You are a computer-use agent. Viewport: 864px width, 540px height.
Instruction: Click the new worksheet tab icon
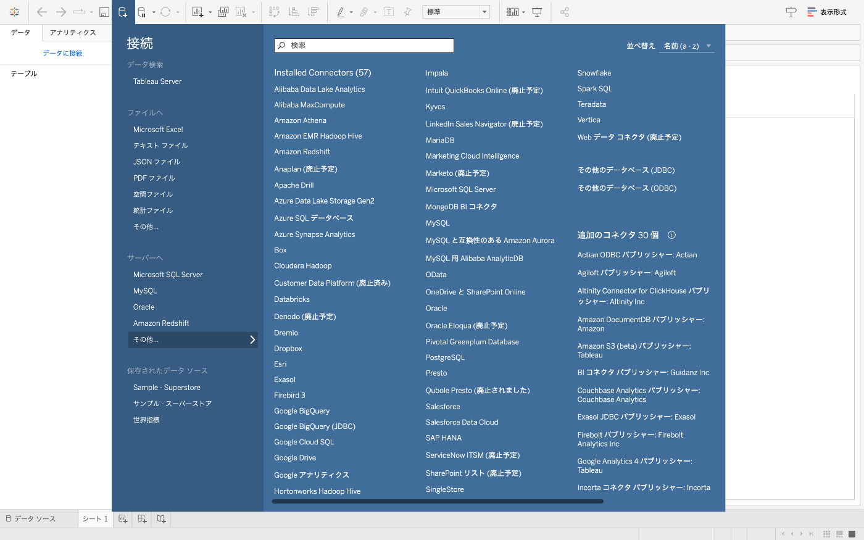point(123,519)
